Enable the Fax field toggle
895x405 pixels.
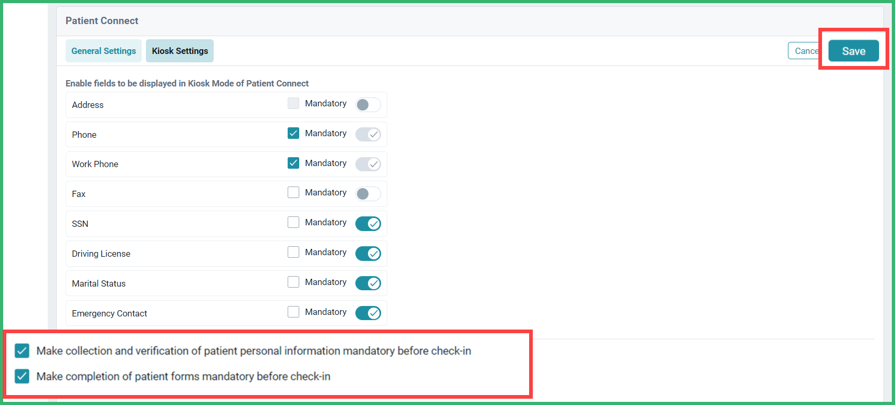click(x=368, y=193)
